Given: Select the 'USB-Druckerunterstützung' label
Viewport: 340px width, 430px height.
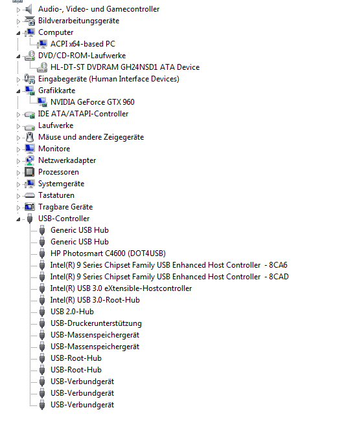Looking at the screenshot, I should point(96,323).
